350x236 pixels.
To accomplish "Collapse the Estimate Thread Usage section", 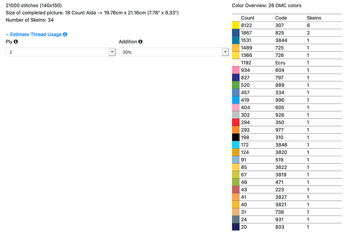I will coord(7,35).
